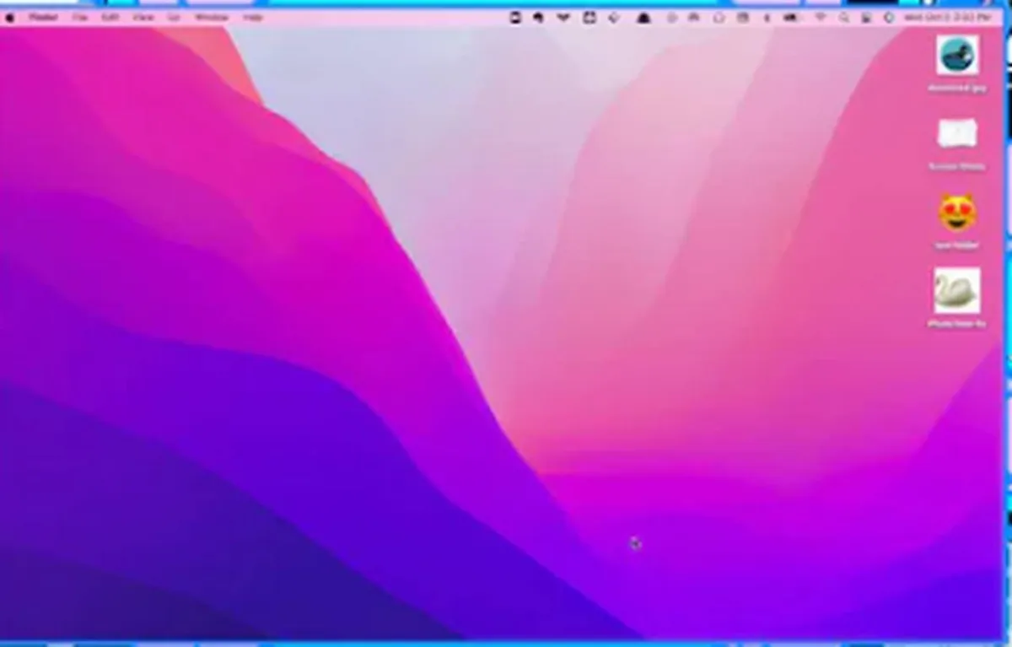
Task: Expand the hidden menu bar items chevron
Action: (563, 14)
